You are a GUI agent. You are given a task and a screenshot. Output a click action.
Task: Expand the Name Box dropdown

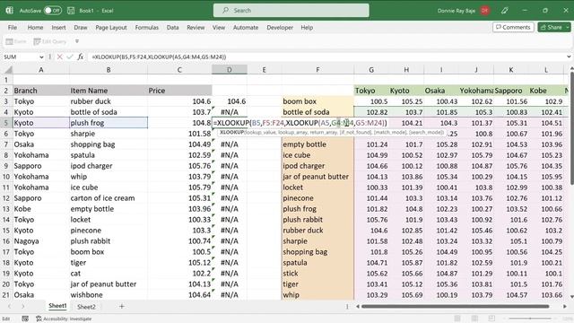(x=41, y=57)
